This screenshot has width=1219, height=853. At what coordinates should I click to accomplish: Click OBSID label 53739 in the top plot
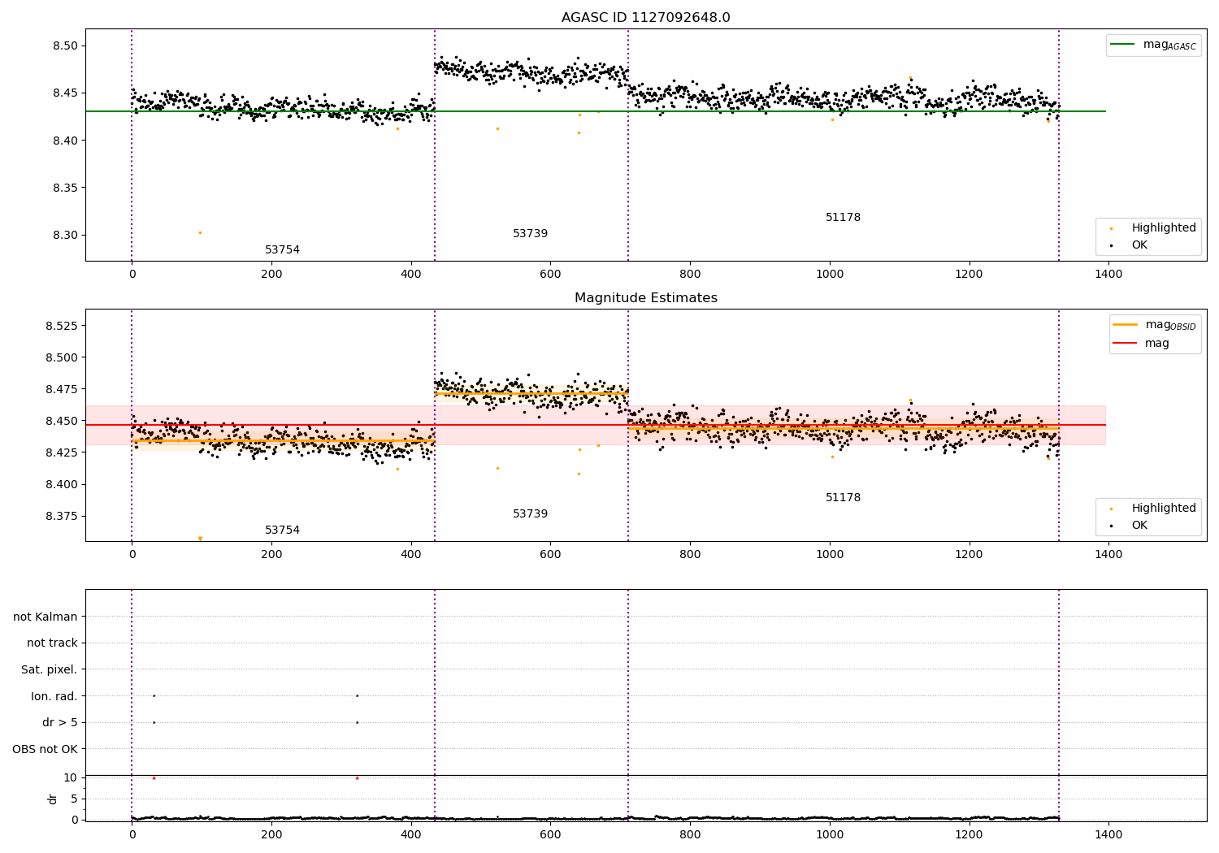530,234
